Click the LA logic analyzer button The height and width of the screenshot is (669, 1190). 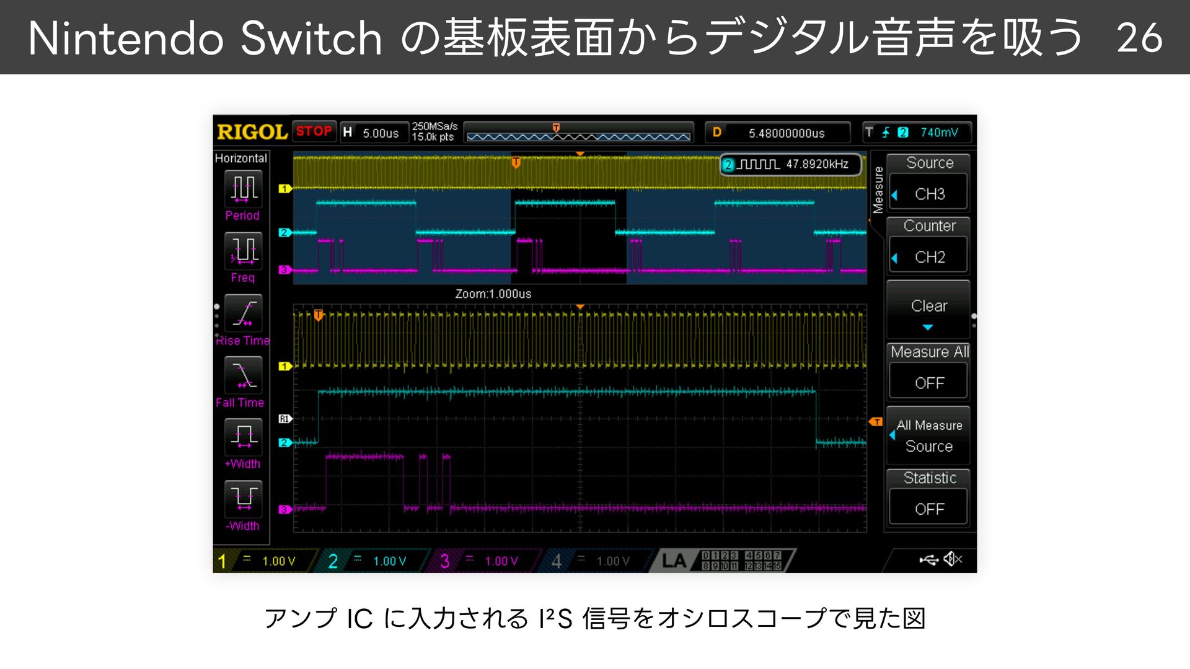click(674, 561)
